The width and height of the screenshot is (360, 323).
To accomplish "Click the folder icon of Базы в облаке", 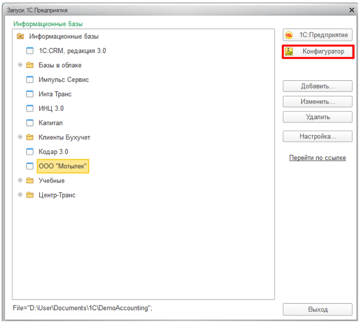I will [x=30, y=65].
